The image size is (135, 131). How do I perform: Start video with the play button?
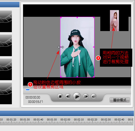[x=77, y=96]
